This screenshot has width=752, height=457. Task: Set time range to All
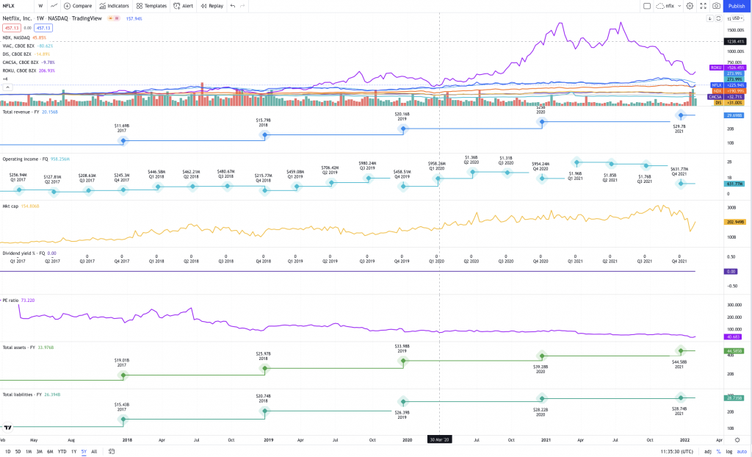(94, 452)
